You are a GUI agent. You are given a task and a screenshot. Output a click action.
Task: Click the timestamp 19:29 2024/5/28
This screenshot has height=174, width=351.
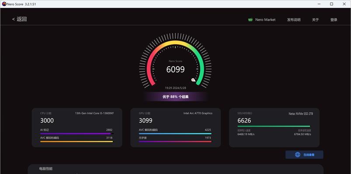pos(176,88)
